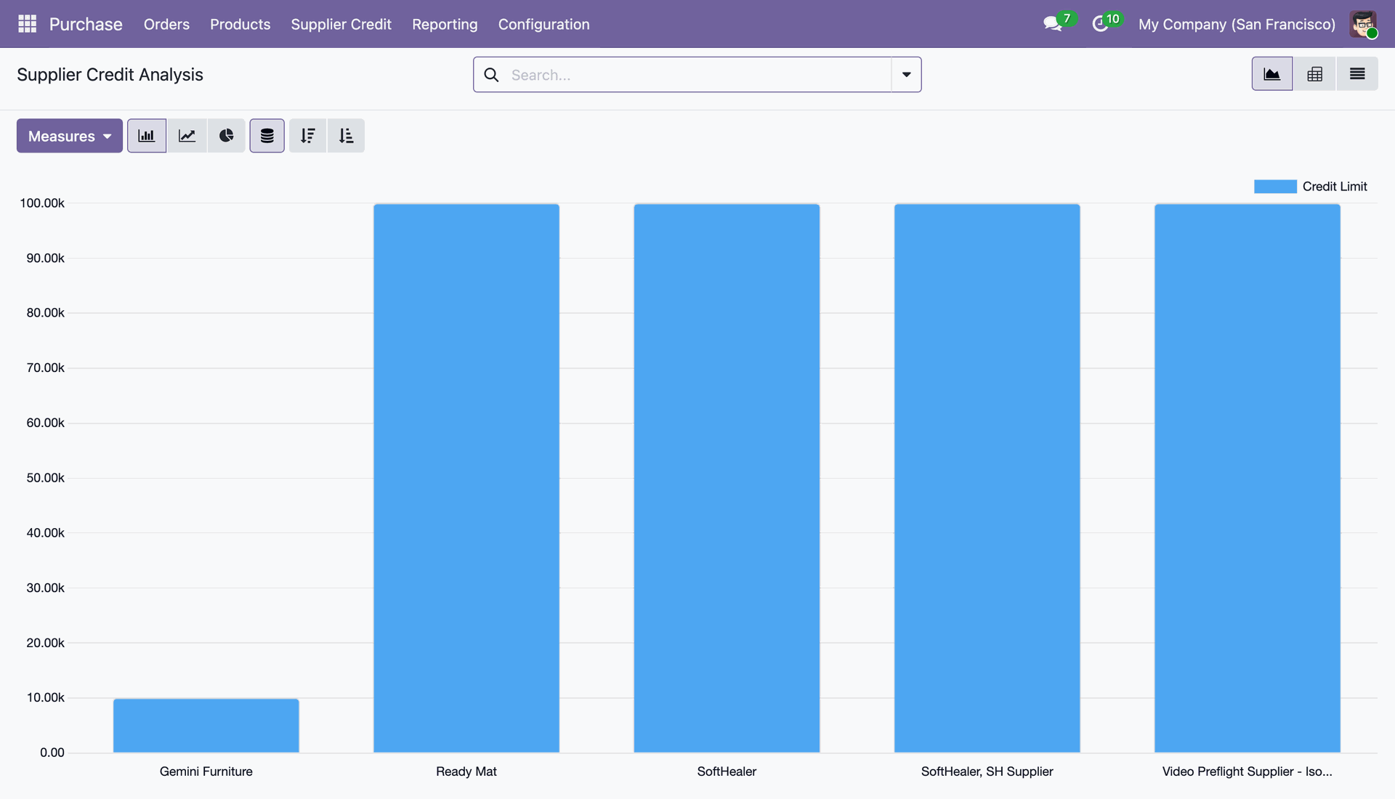Image resolution: width=1395 pixels, height=799 pixels.
Task: Open the Measures dropdown
Action: coord(70,136)
